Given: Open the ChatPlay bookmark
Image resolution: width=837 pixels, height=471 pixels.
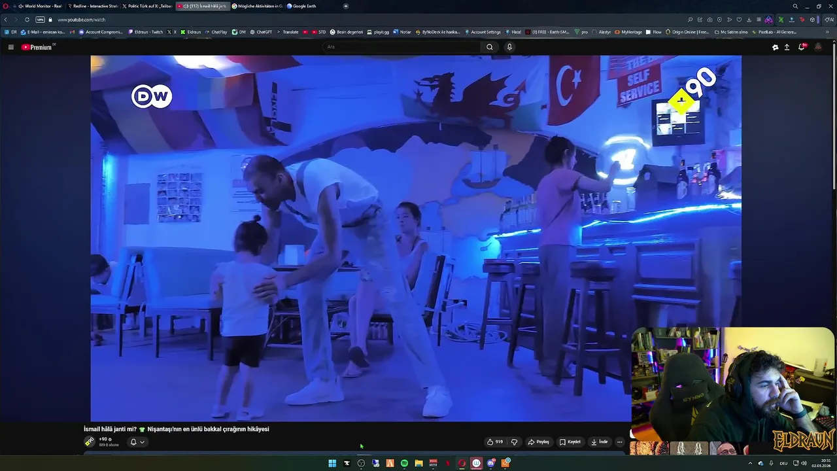Looking at the screenshot, I should pyautogui.click(x=216, y=31).
